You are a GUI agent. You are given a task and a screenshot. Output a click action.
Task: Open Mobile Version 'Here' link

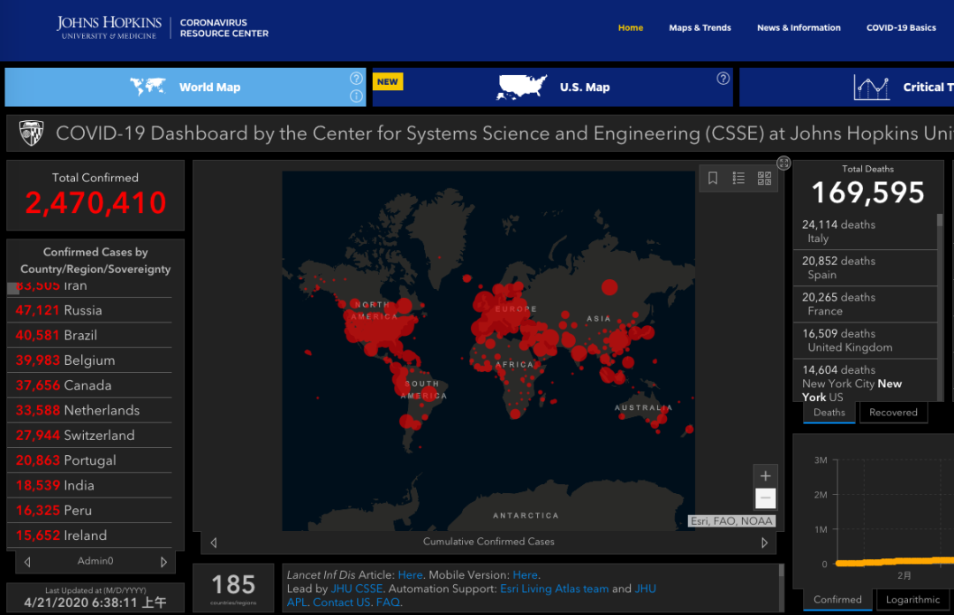click(x=525, y=575)
